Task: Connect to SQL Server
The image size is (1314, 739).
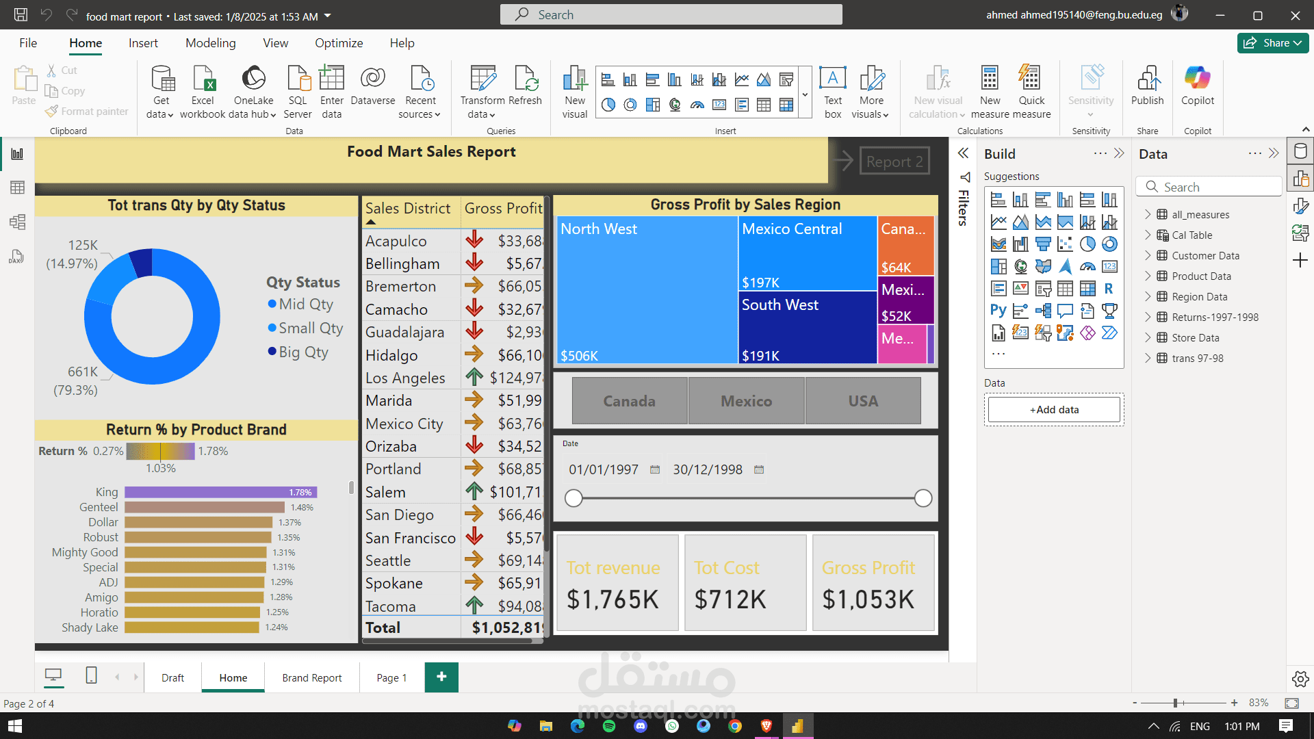Action: pyautogui.click(x=298, y=92)
